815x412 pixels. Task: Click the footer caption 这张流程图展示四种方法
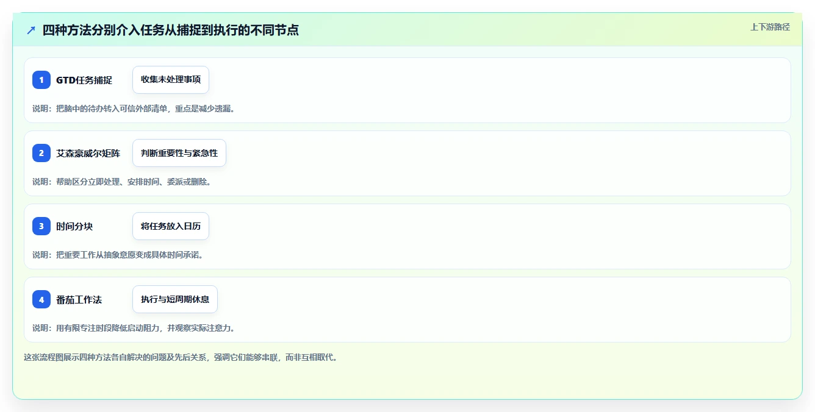(181, 357)
